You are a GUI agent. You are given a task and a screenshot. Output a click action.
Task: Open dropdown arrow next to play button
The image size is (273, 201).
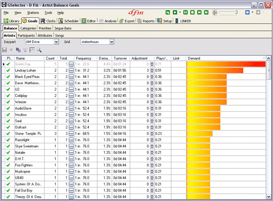(x=180, y=12)
